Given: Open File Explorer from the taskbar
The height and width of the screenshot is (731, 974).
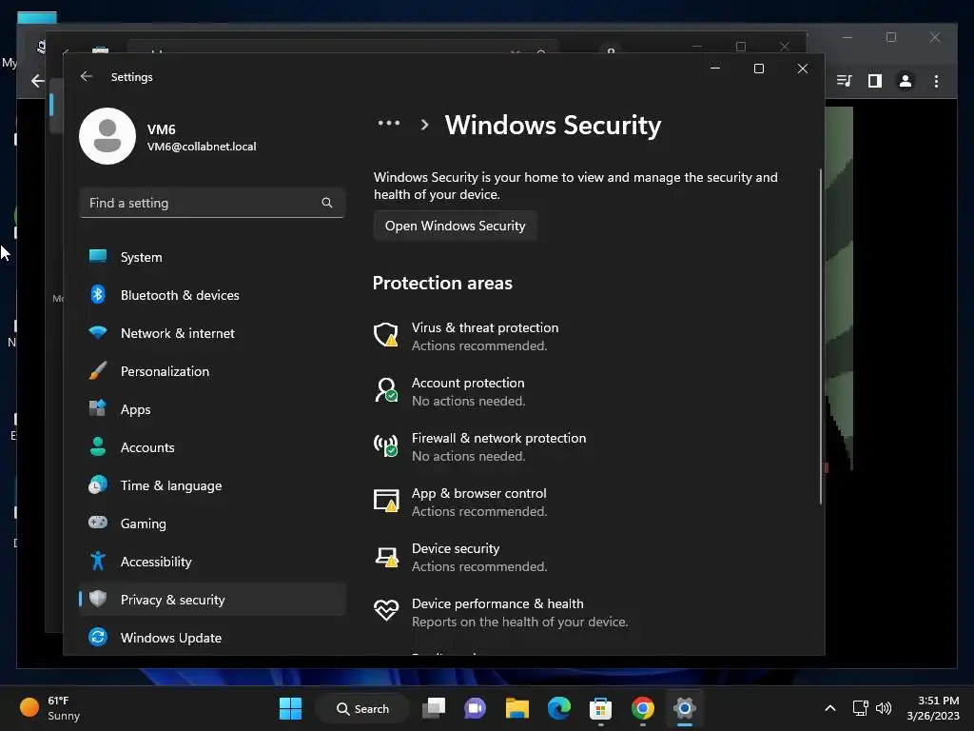Looking at the screenshot, I should [x=516, y=708].
